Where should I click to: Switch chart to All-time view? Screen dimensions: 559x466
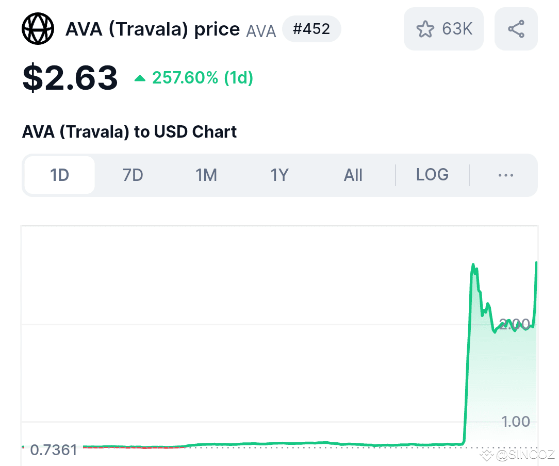[353, 175]
